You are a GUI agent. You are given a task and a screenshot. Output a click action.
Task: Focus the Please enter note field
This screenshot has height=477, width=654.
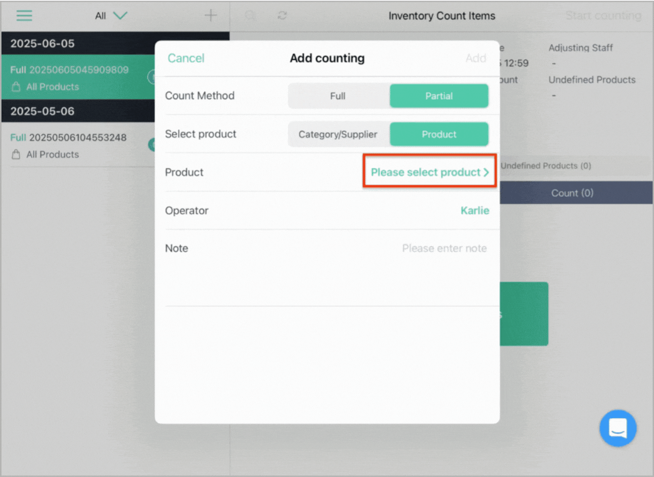[x=444, y=248]
